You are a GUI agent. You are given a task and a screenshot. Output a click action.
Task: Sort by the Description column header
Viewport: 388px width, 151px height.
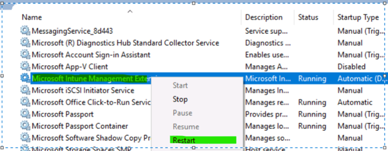coord(264,17)
